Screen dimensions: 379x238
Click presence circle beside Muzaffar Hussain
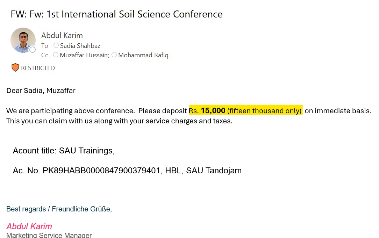pos(56,55)
